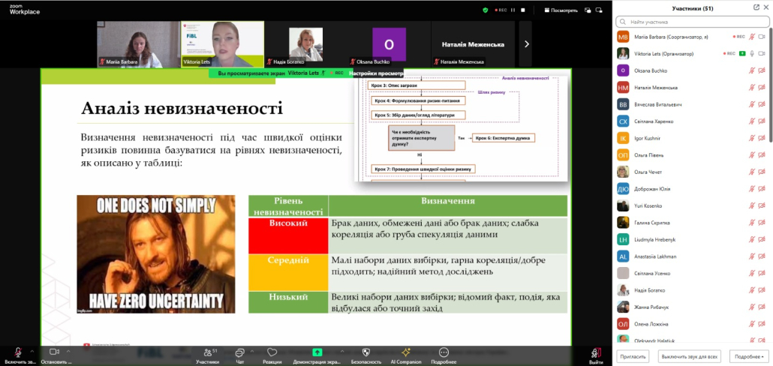Open Reactions (Реакции) menu
The height and width of the screenshot is (366, 773).
tap(272, 353)
